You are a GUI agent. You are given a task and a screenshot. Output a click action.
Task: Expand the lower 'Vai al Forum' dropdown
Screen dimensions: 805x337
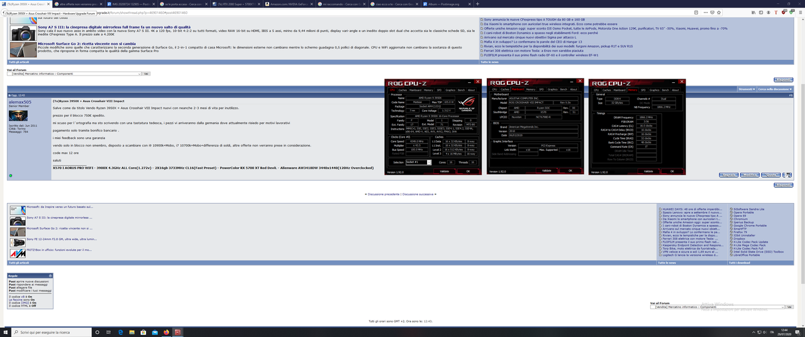click(x=716, y=307)
